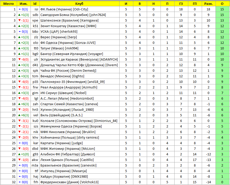Click the МФК Николаев club cell

79,132
